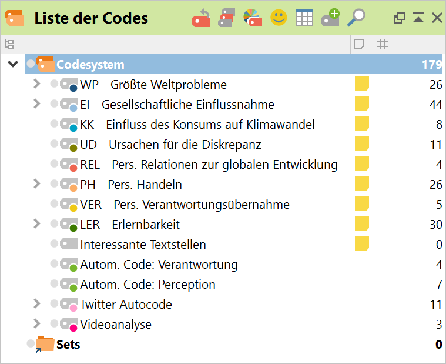Click the reset activations icon in toolbar

(201, 18)
